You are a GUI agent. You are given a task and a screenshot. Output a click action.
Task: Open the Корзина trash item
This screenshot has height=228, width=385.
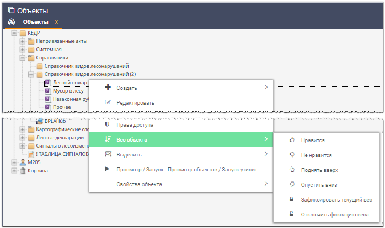(38, 171)
